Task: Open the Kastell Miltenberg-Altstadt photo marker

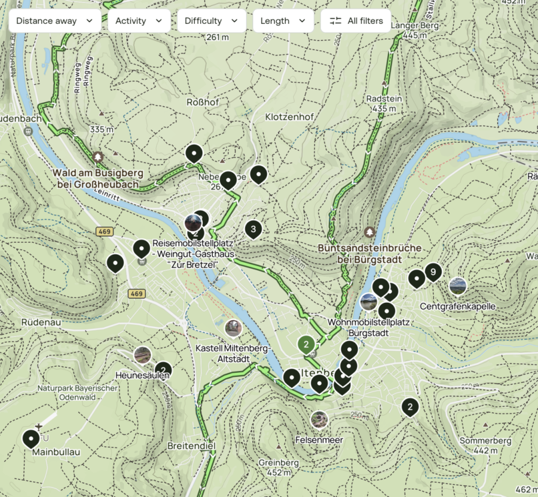Action: [233, 328]
